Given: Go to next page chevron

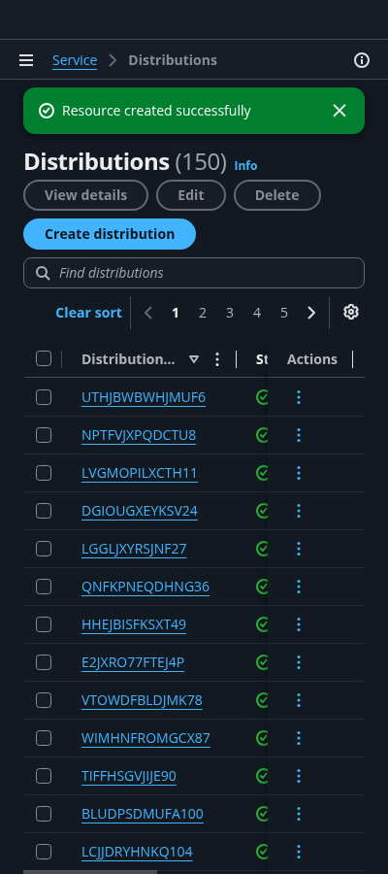Looking at the screenshot, I should tap(311, 314).
